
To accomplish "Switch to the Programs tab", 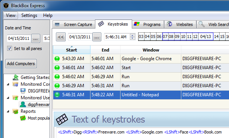I will coord(148,24).
